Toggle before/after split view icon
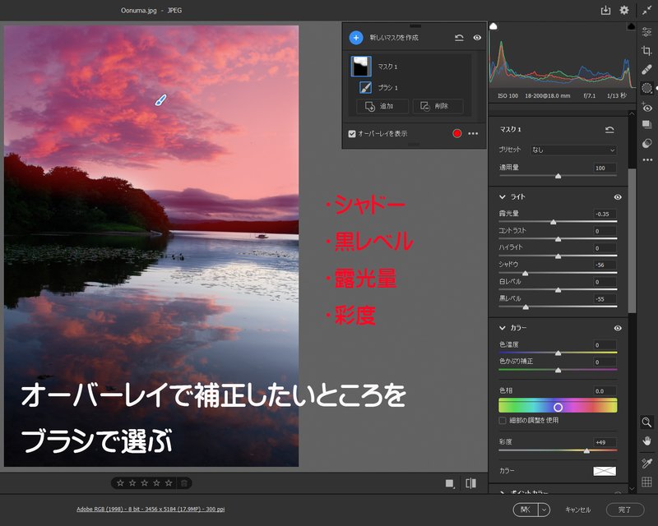The width and height of the screenshot is (658, 526). click(470, 483)
